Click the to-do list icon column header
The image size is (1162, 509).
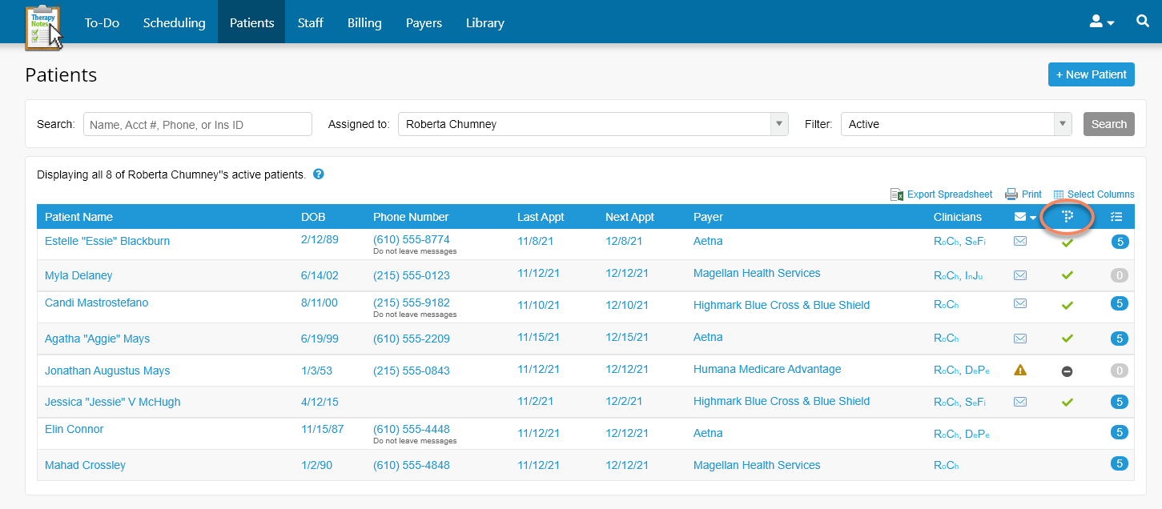click(x=1117, y=217)
